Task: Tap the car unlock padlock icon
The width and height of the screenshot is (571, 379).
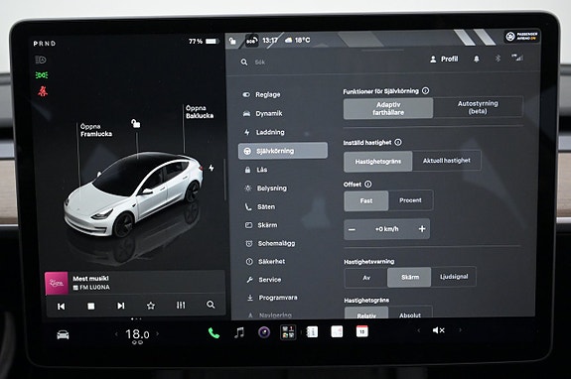Action: [135, 124]
